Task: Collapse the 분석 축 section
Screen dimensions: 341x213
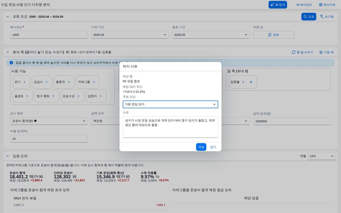Action: (8, 52)
